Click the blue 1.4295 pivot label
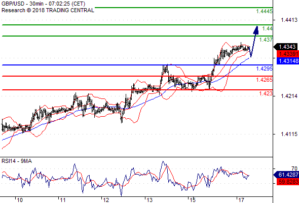The image size is (299, 203). [x=265, y=69]
